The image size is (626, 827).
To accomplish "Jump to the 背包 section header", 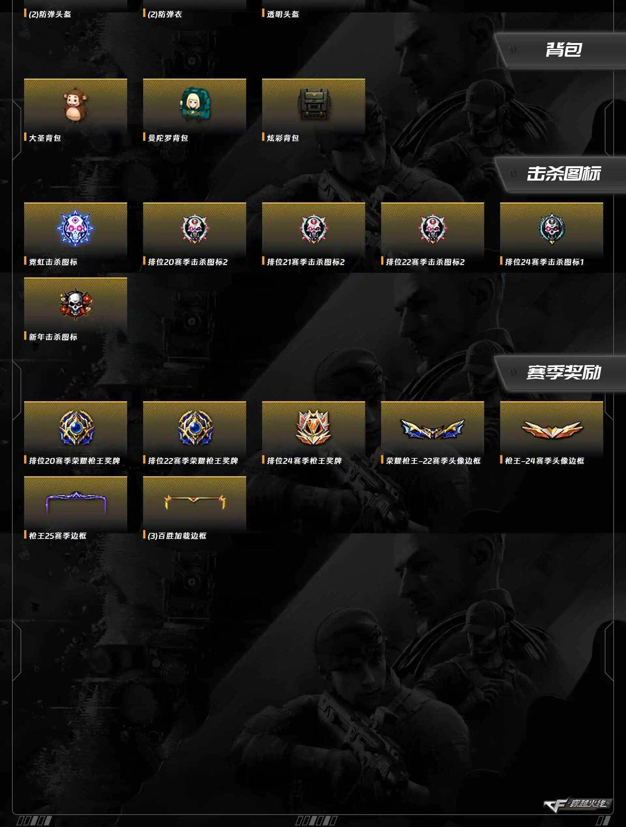I will 563,50.
